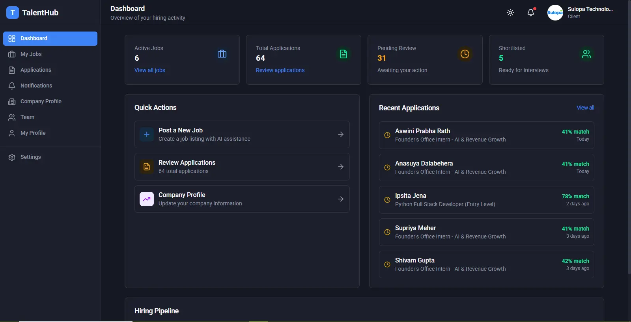Open Aswini Prabha Rath's application
631x322 pixels.
487,135
